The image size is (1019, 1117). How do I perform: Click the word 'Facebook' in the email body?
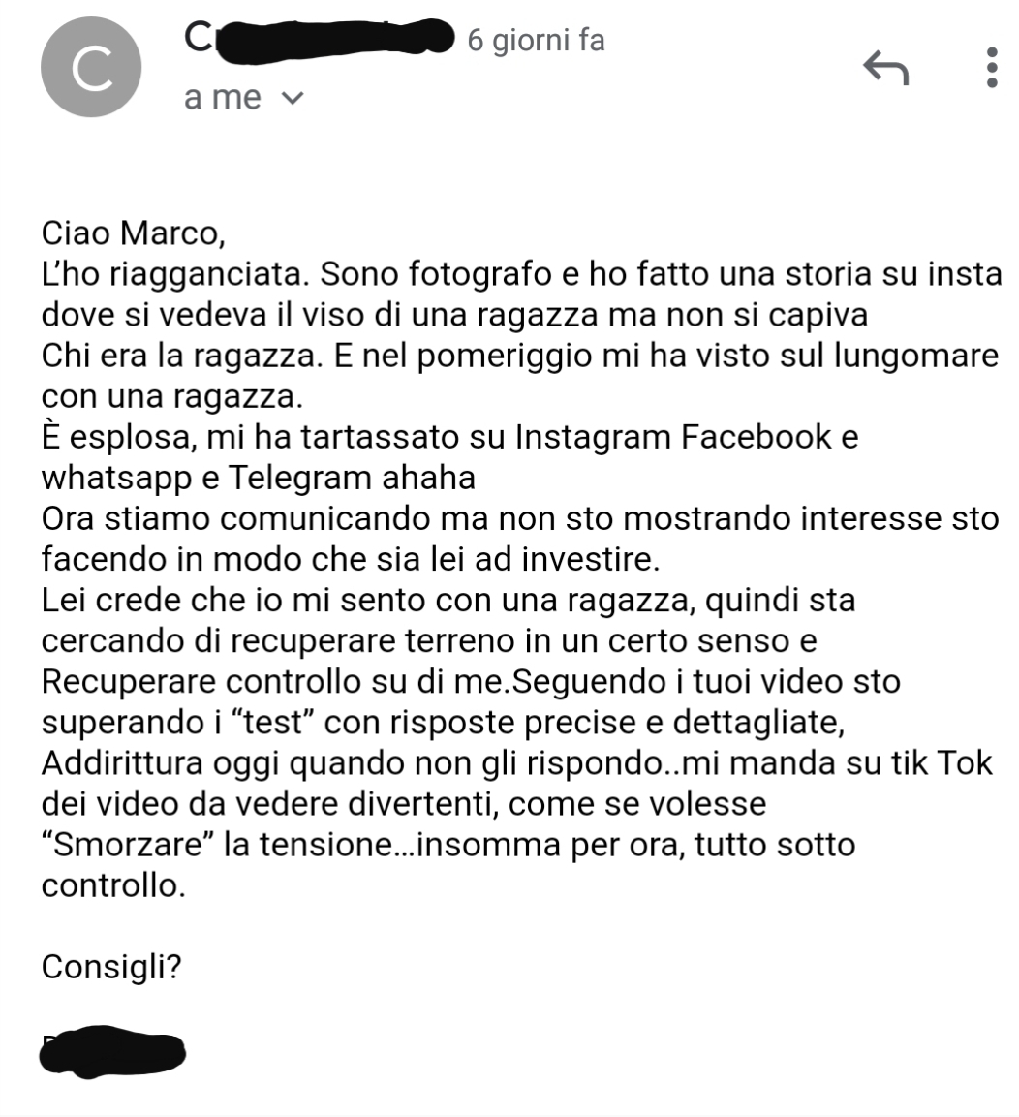(x=757, y=437)
